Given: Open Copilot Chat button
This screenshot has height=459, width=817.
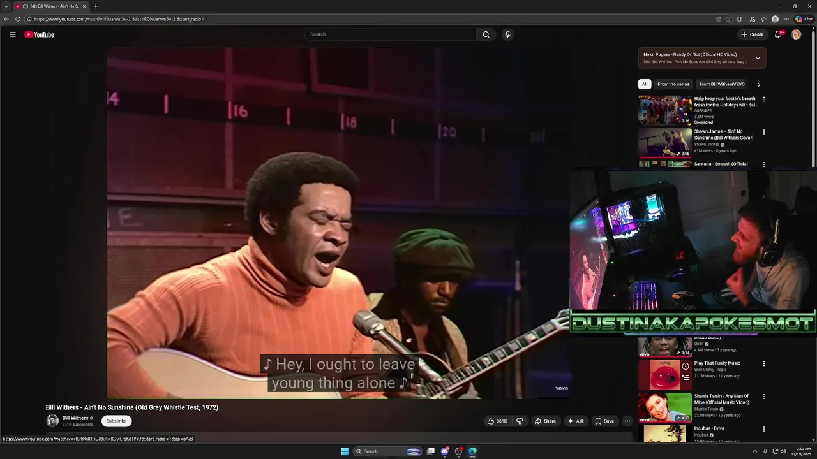Looking at the screenshot, I should (804, 19).
